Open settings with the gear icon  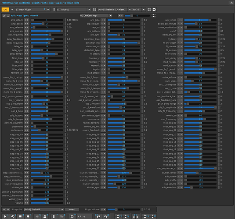point(154,10)
